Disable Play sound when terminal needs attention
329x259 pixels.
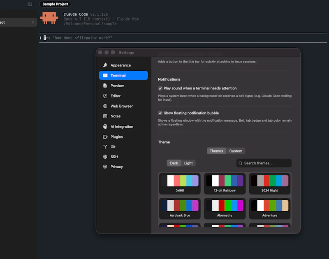point(160,88)
